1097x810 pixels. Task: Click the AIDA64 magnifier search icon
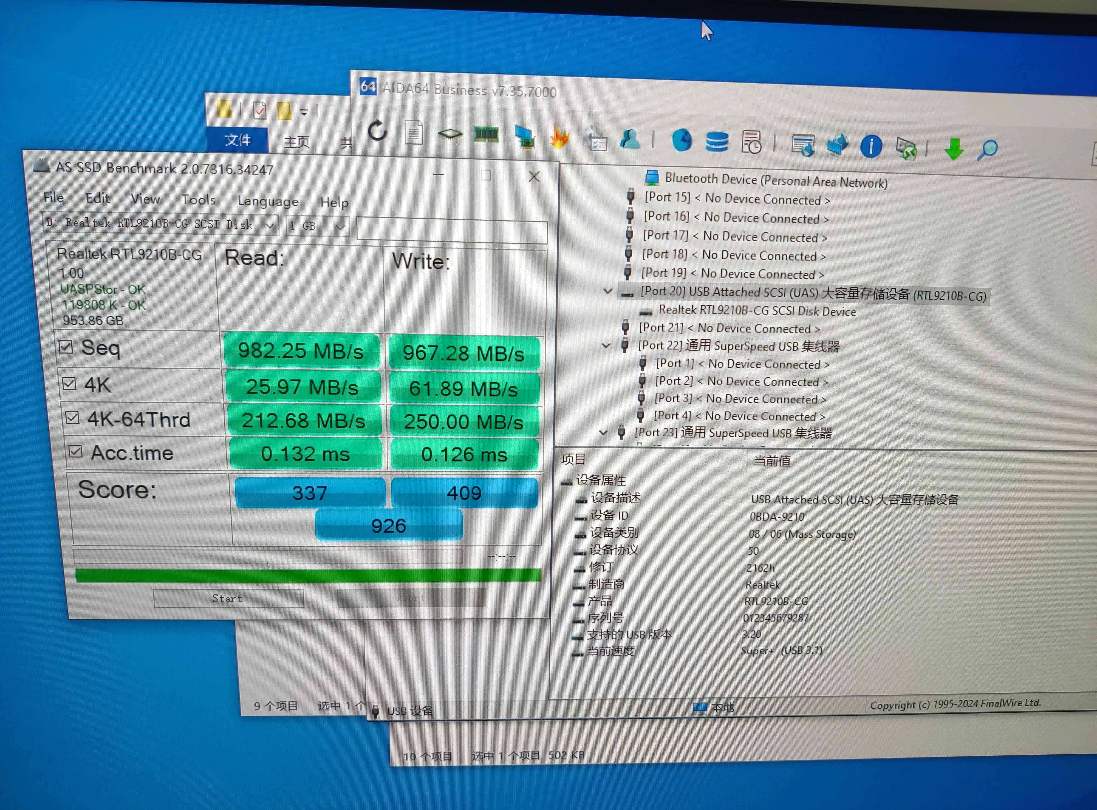pyautogui.click(x=987, y=150)
